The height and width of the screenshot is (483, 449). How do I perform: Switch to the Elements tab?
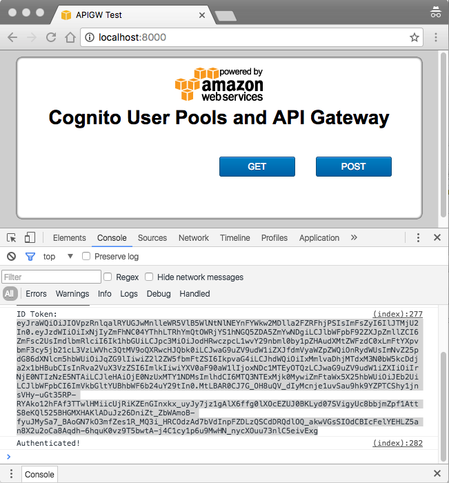point(69,238)
